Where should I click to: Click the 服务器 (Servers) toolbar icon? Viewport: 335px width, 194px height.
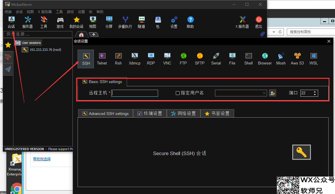point(28,22)
